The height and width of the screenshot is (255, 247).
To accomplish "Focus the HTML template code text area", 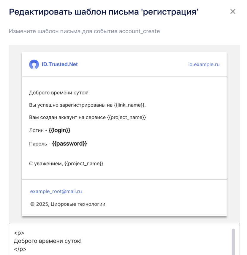I will pyautogui.click(x=119, y=240).
